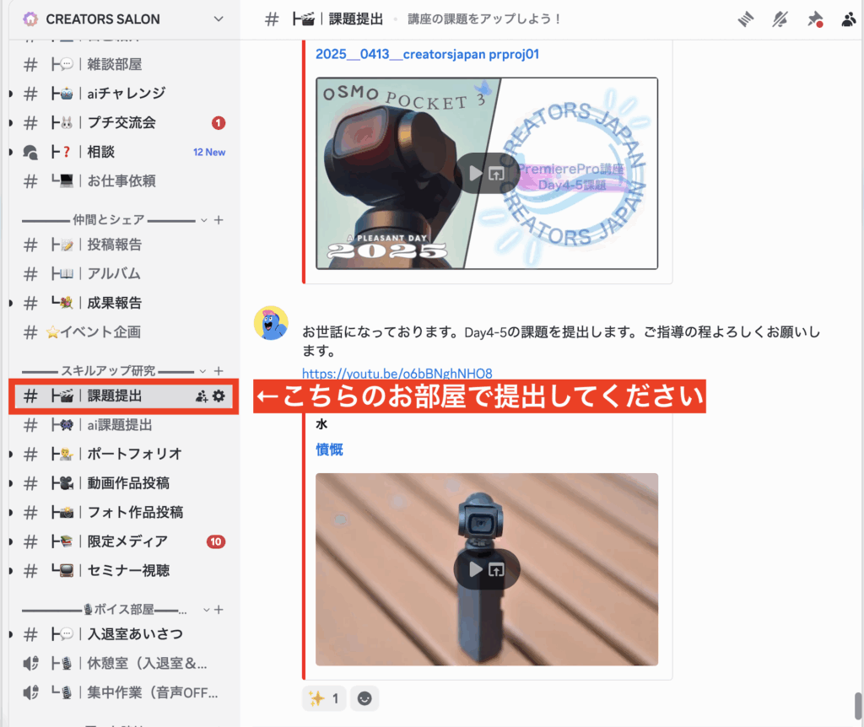Add a channel to スキルアップ研究 with plus
The height and width of the screenshot is (727, 864).
pos(219,371)
